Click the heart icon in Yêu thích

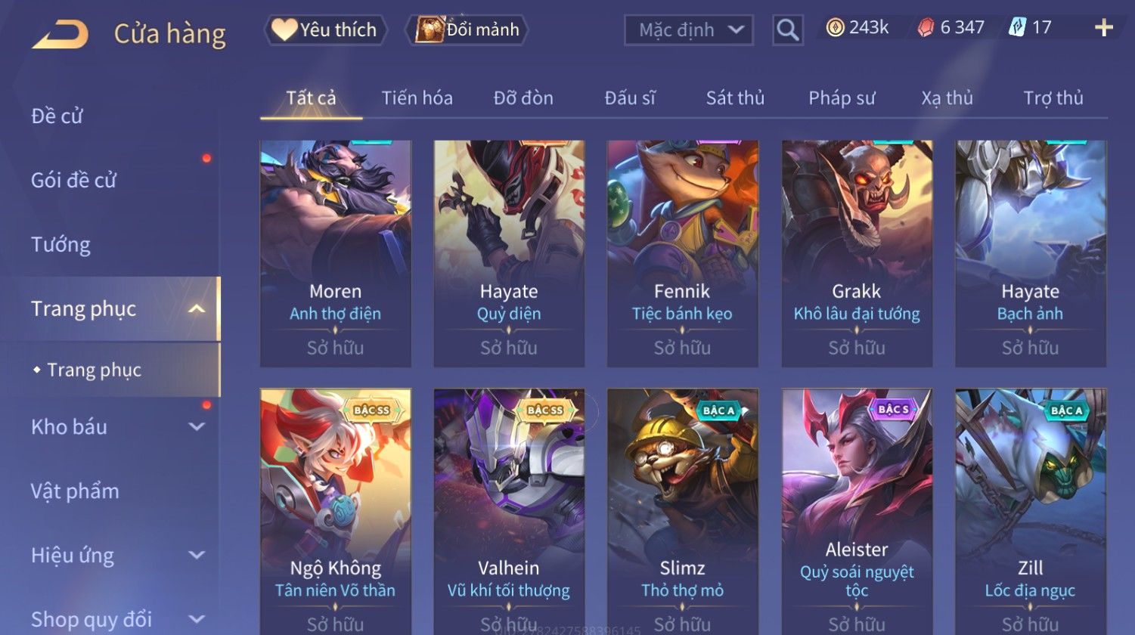[284, 29]
